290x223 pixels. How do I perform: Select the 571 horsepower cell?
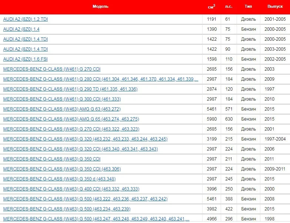tap(229, 109)
